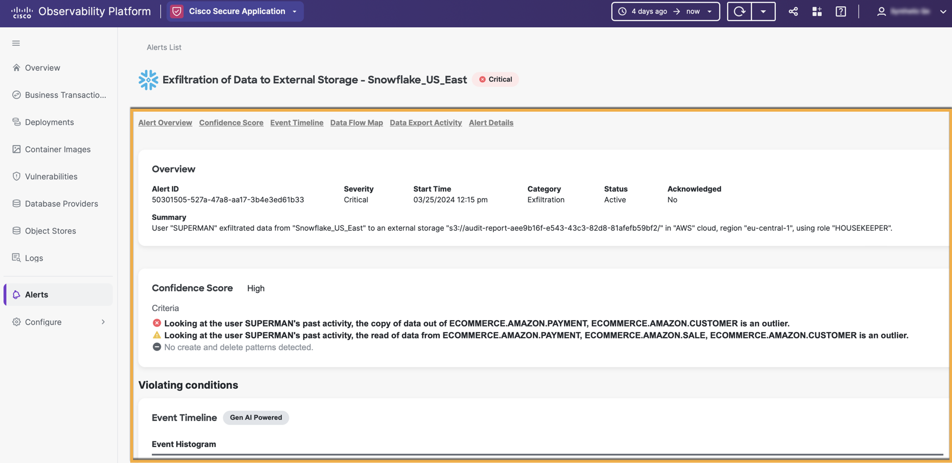Open Database Providers in sidebar

[61, 203]
